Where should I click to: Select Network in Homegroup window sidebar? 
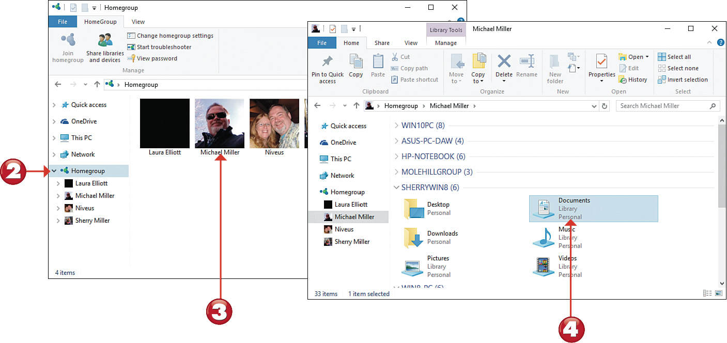pos(78,154)
